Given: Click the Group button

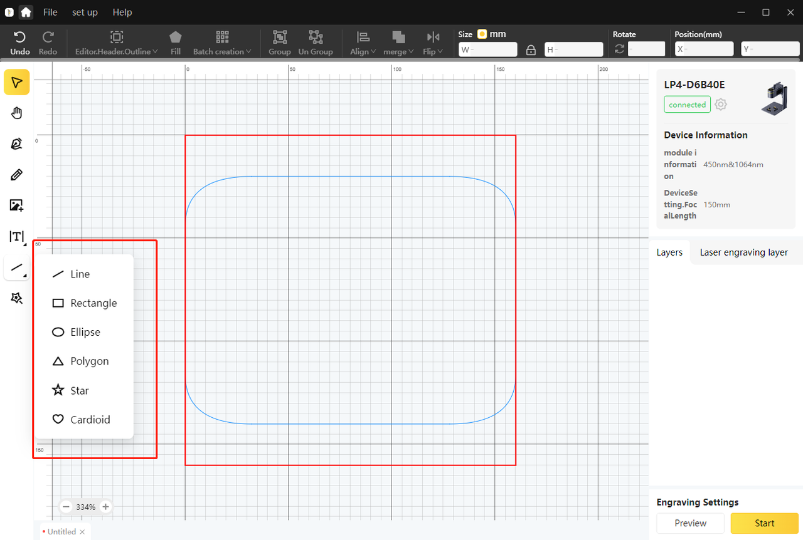Looking at the screenshot, I should click(280, 43).
